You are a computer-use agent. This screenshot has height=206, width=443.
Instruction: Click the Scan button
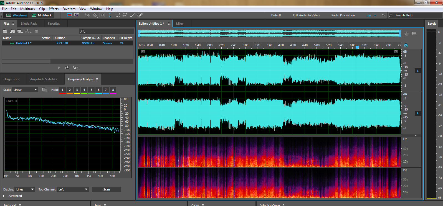(107, 189)
